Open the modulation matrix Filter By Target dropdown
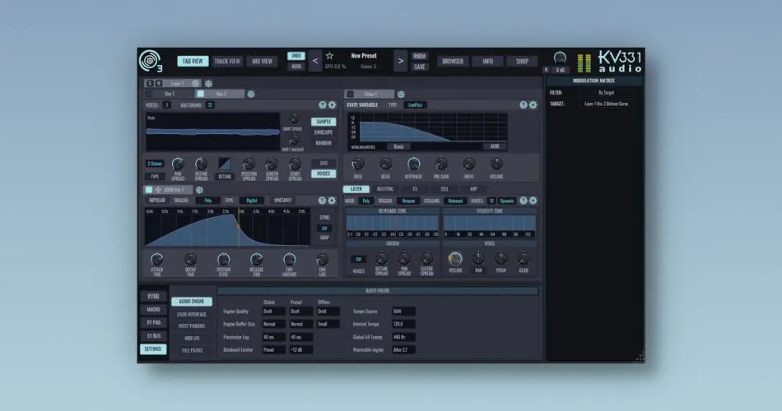This screenshot has width=782, height=411. click(606, 93)
